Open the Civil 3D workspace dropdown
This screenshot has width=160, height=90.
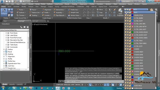pos(41,1)
